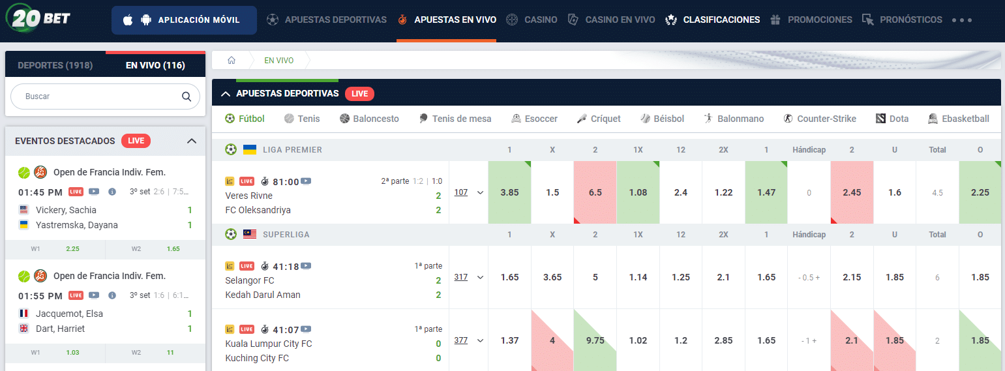Click the Kedah Darul Aman team name
The image size is (1005, 371).
(x=263, y=295)
